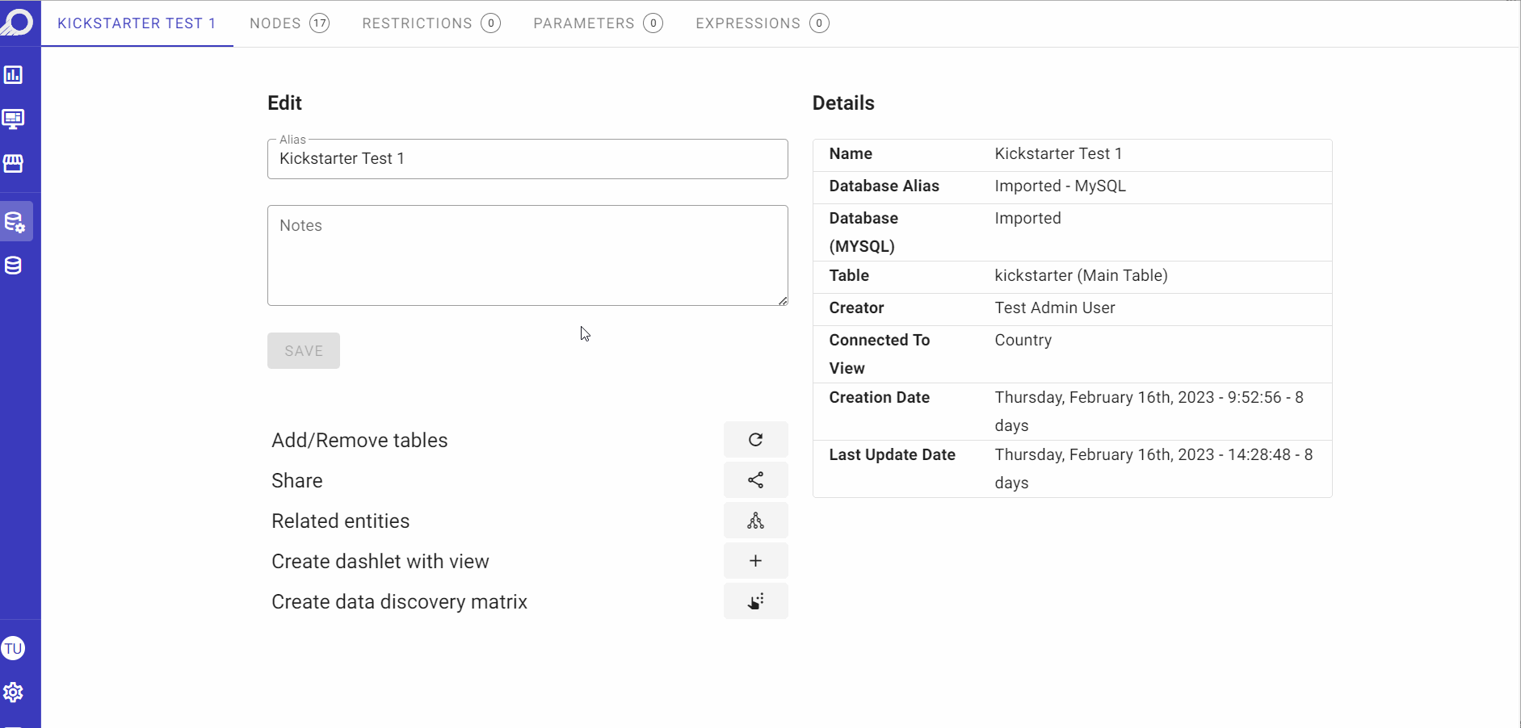Click plus to create dashlet with view
Viewport: 1521px width, 728px height.
(x=755, y=561)
